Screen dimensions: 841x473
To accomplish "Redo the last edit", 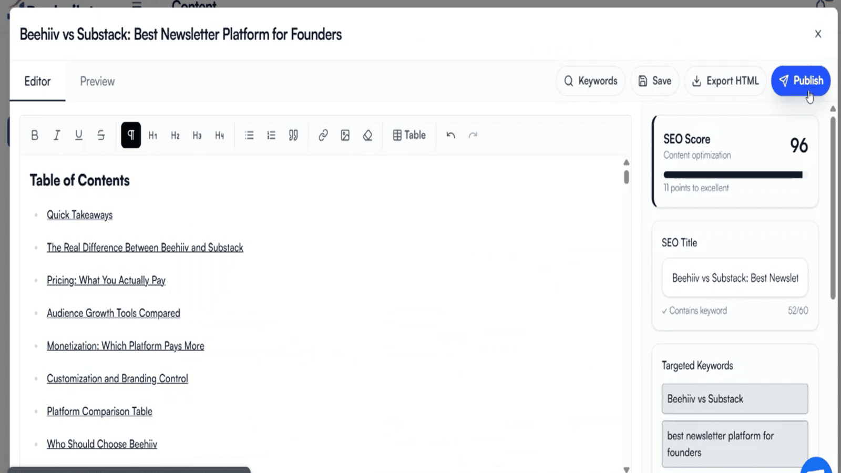I will [473, 135].
